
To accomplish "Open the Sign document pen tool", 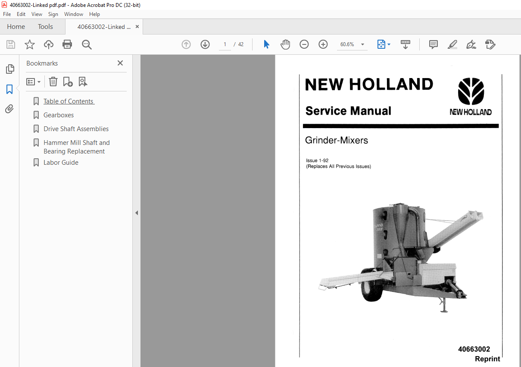I will pos(471,44).
